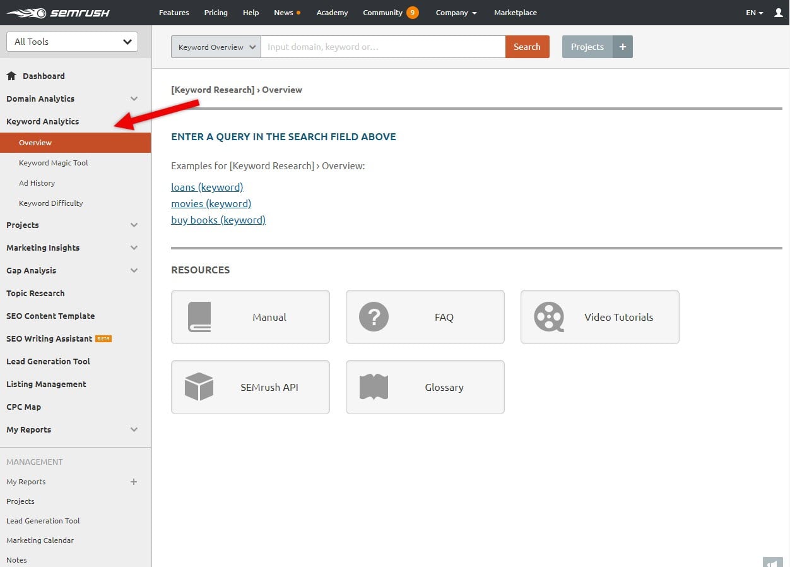Click the orange Search button
The width and height of the screenshot is (790, 567).
point(527,47)
